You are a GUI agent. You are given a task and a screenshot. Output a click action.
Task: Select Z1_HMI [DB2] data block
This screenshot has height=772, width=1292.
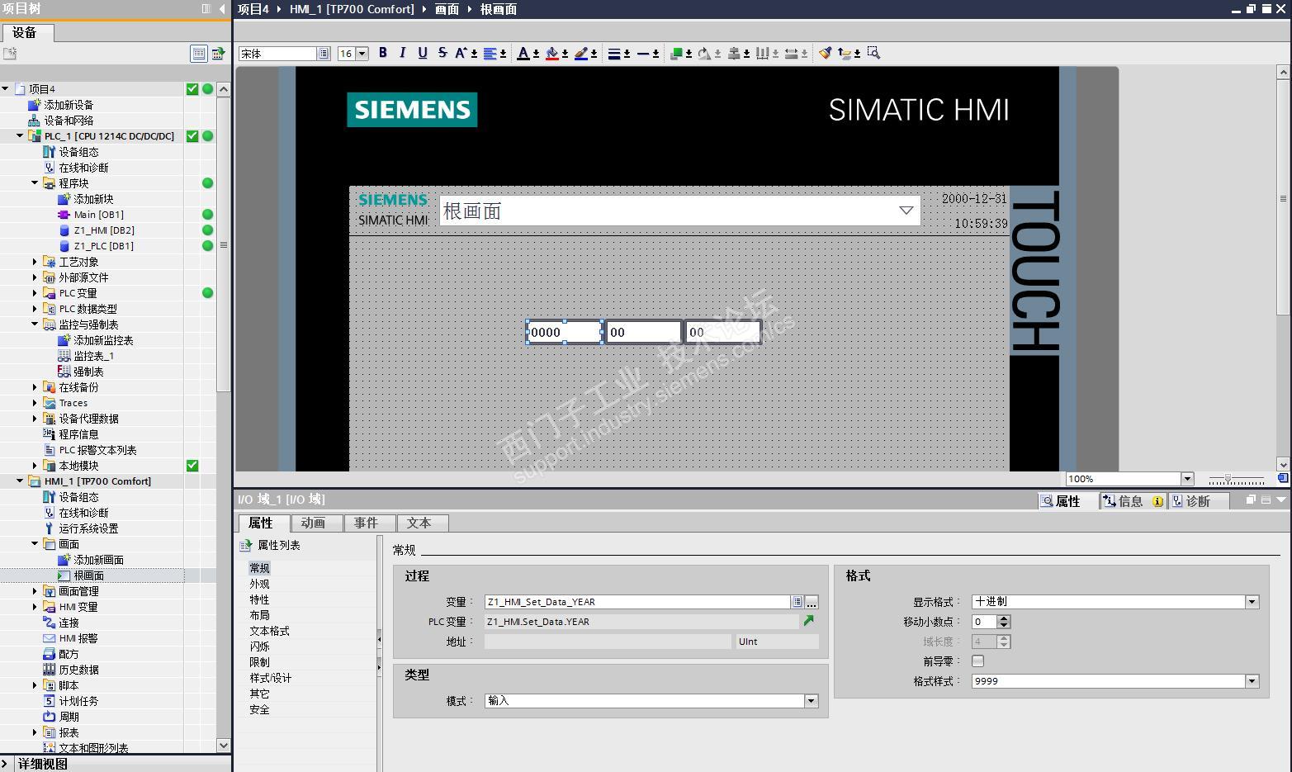click(104, 230)
